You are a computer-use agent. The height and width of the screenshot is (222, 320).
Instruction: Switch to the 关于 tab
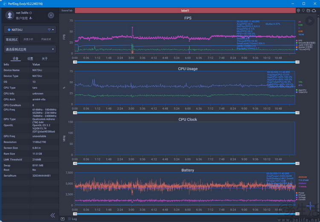coord(44,58)
